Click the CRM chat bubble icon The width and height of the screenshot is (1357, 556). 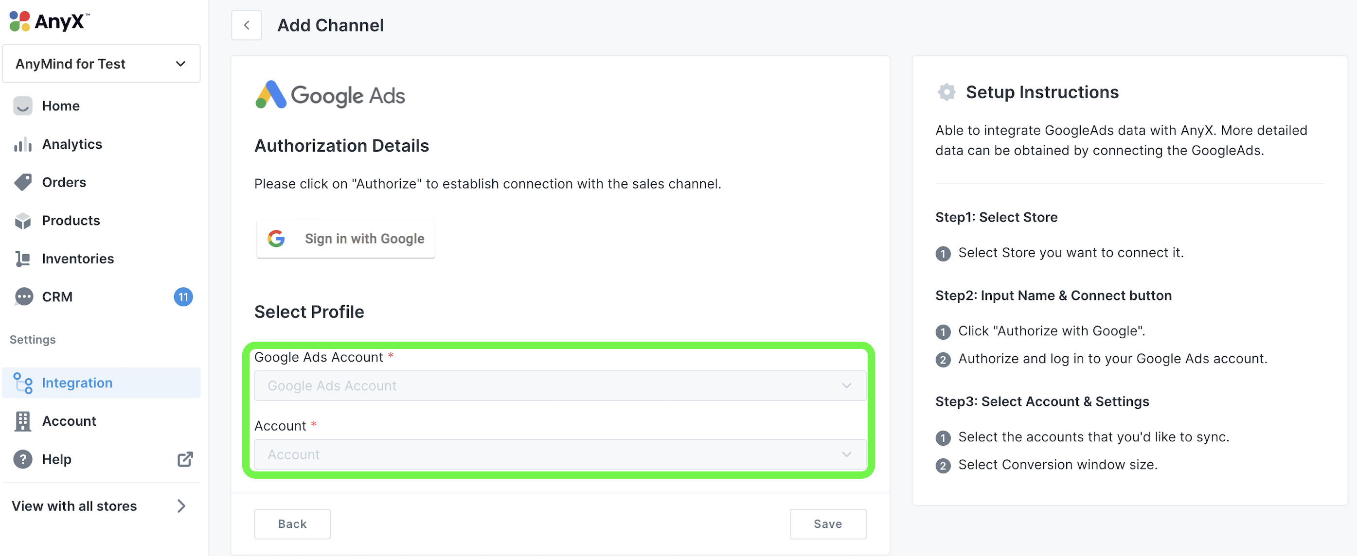[x=23, y=297]
